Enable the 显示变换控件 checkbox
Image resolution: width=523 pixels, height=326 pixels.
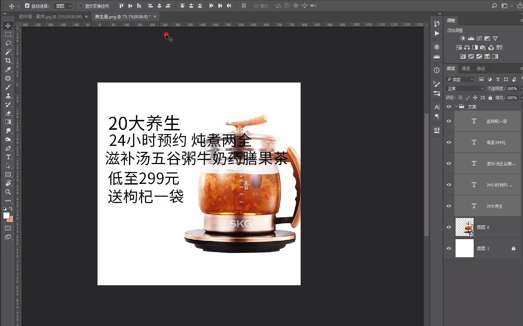81,6
